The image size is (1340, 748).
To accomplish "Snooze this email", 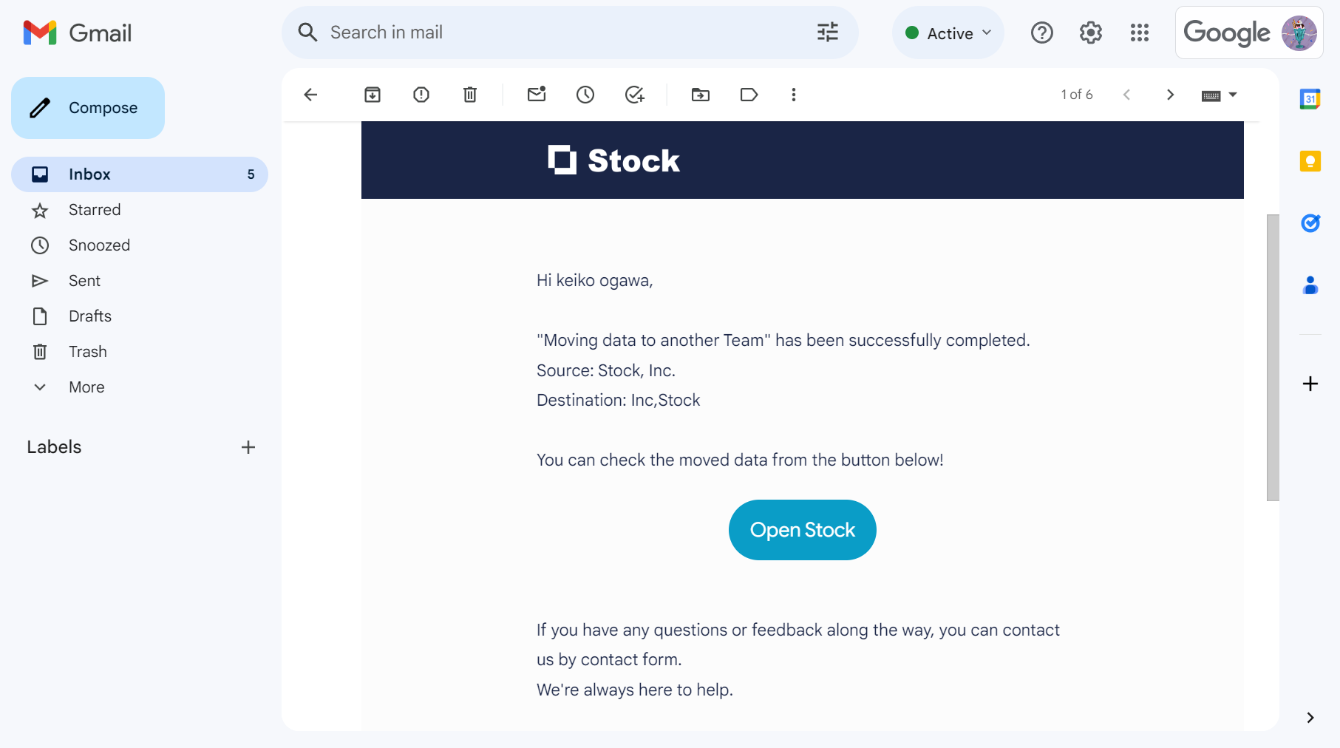I will 585,95.
